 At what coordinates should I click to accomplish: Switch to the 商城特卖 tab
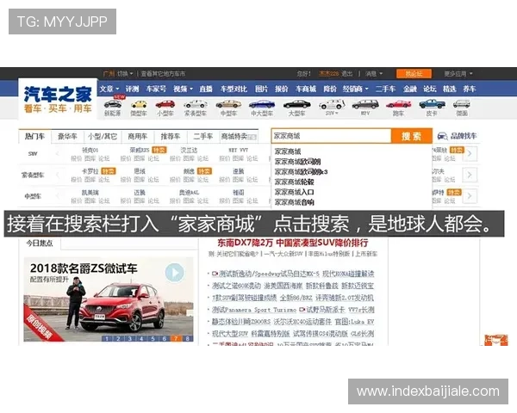[239, 136]
